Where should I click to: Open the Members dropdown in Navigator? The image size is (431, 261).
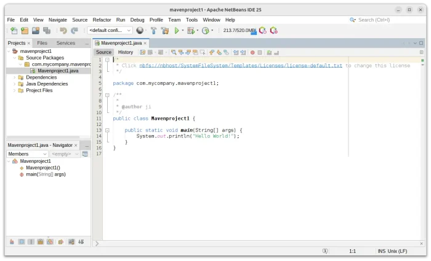click(27, 154)
